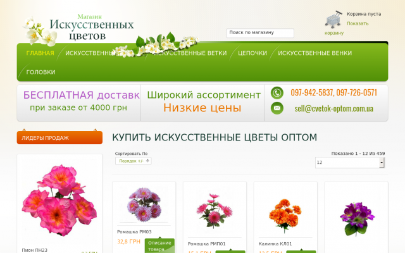Open the Калинка КЛ01 product title

pyautogui.click(x=275, y=244)
